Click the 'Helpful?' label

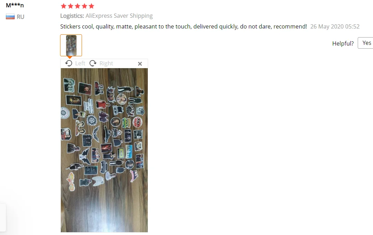pyautogui.click(x=343, y=43)
